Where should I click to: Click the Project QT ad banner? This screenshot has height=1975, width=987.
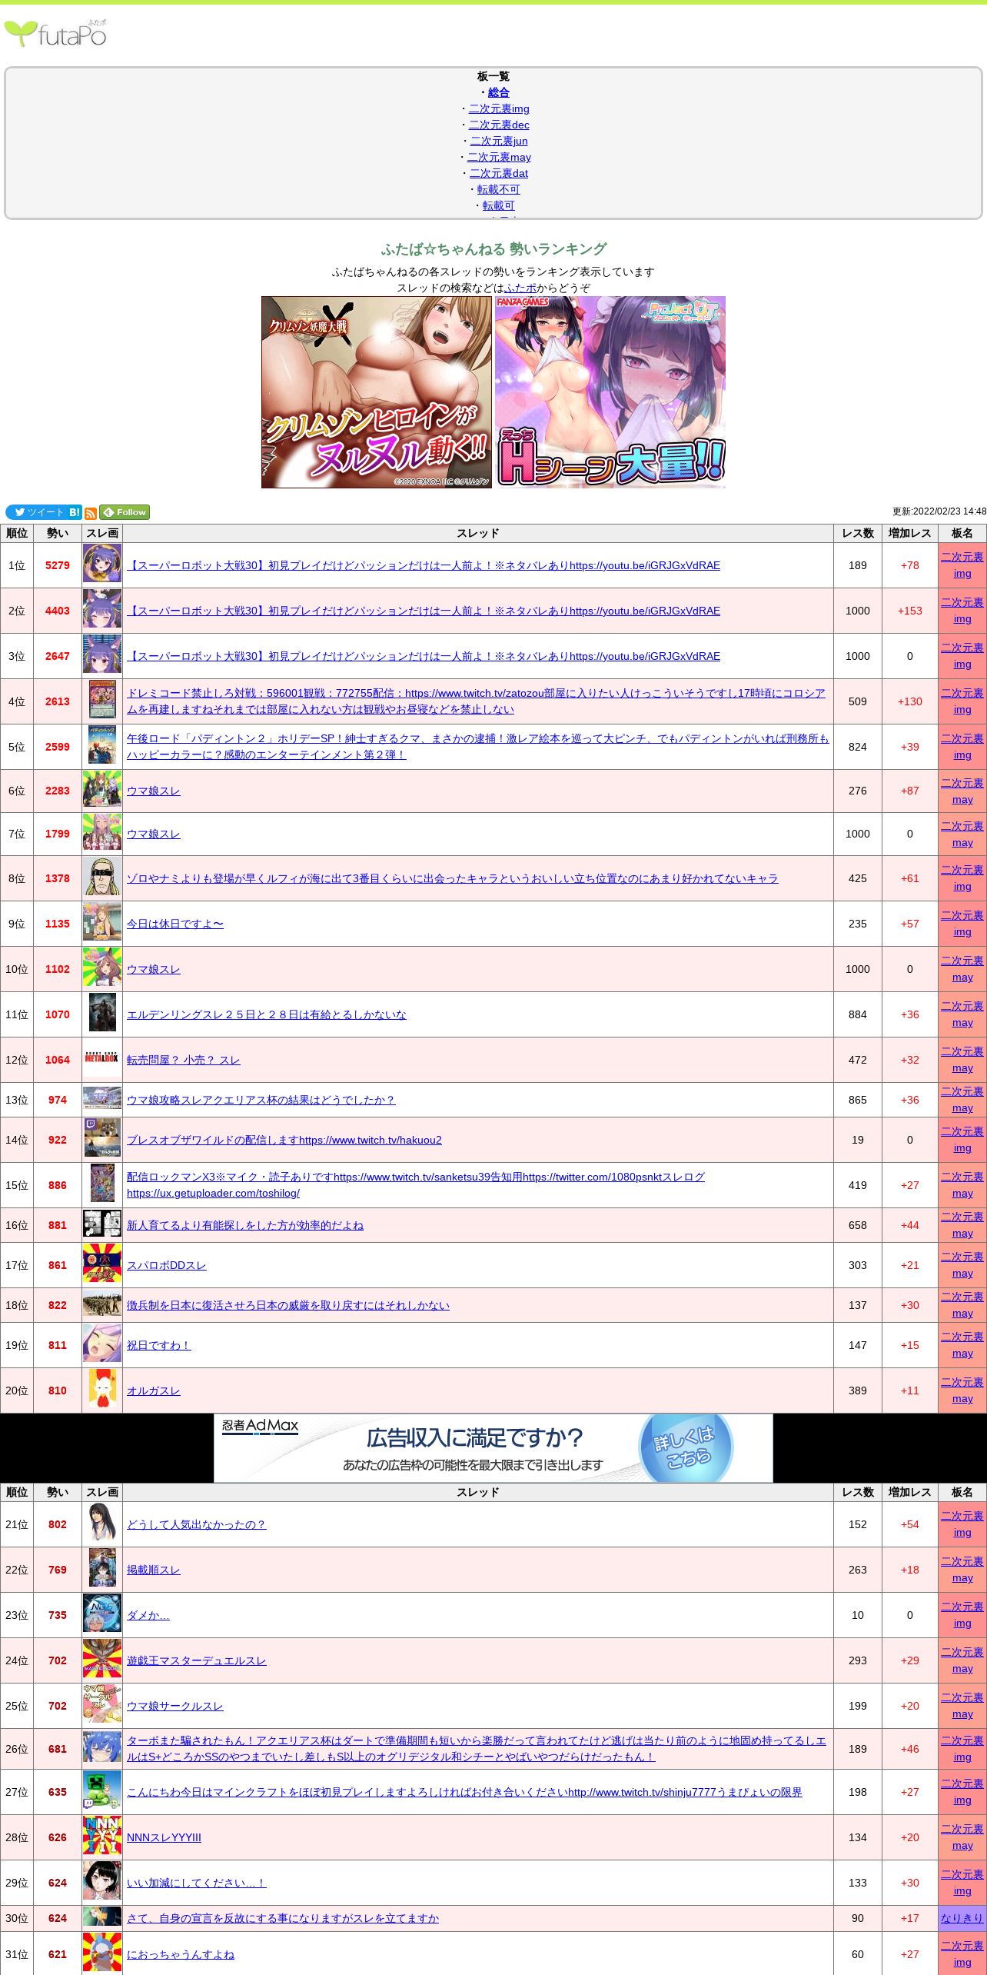tap(610, 392)
